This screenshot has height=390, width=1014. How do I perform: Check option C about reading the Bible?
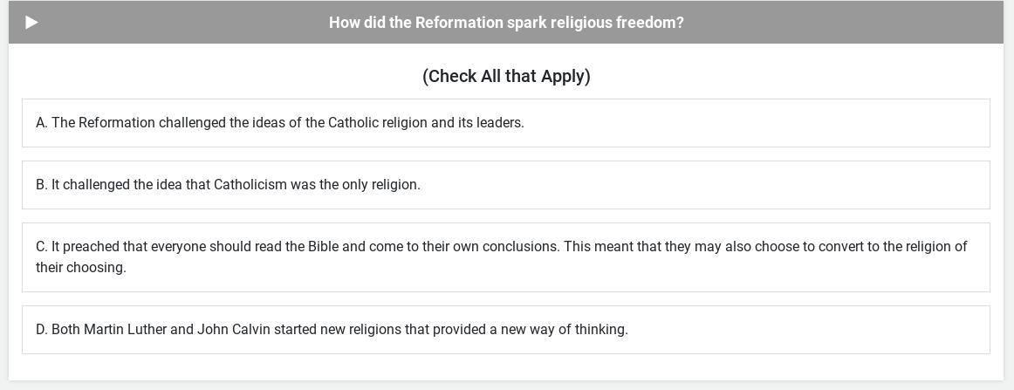(506, 257)
